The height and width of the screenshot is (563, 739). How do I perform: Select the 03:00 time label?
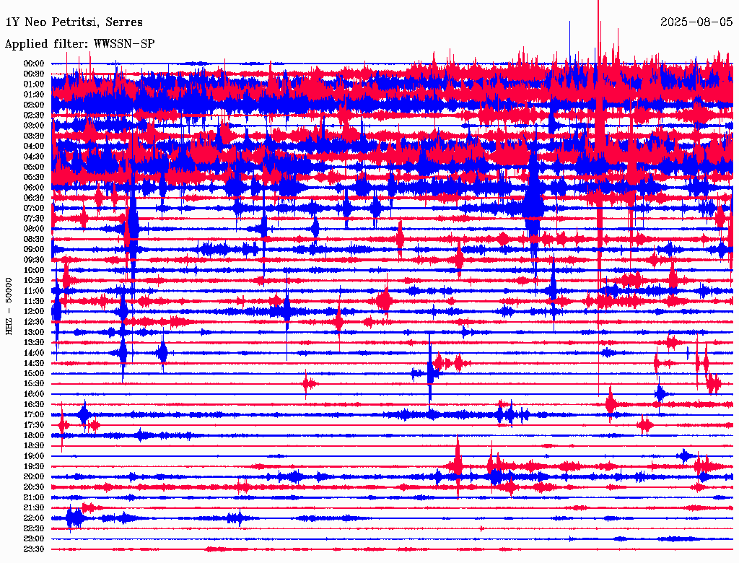tap(34, 126)
